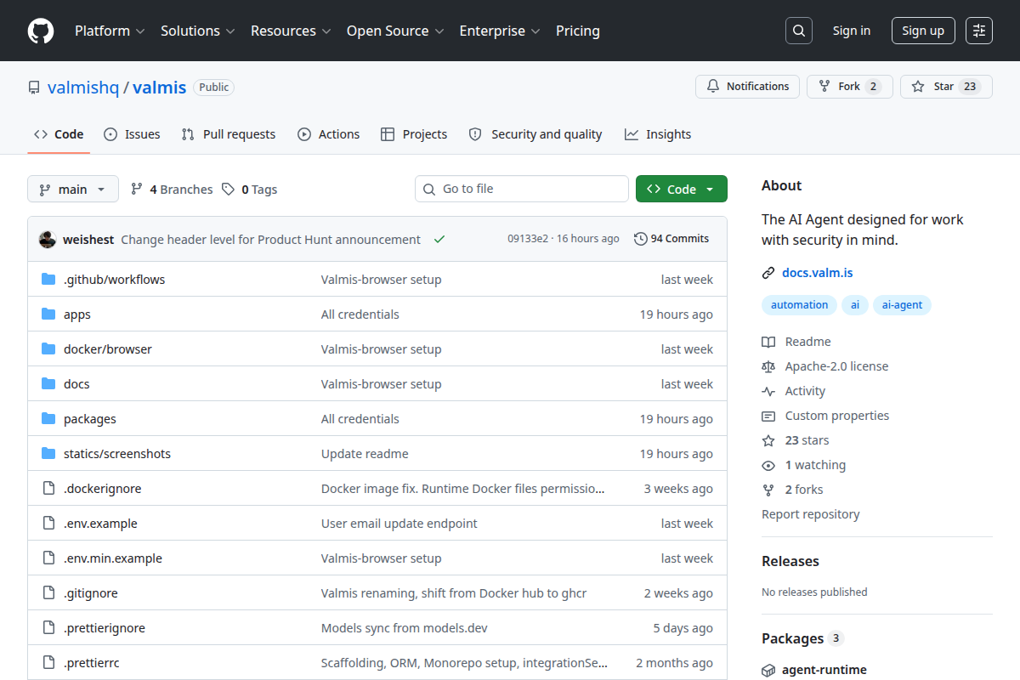View the 4 Branches list
1020x680 pixels.
[172, 190]
